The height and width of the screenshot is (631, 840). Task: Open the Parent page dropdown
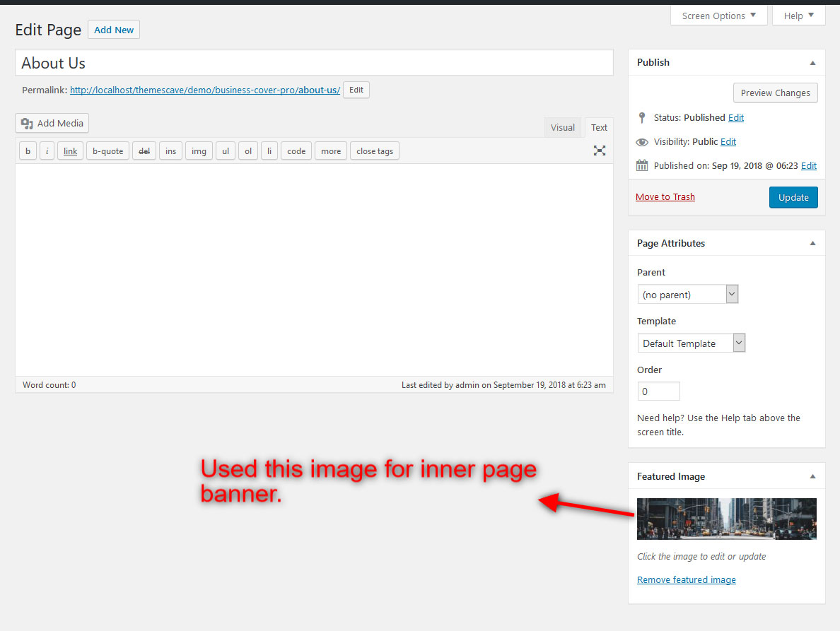[x=688, y=295]
